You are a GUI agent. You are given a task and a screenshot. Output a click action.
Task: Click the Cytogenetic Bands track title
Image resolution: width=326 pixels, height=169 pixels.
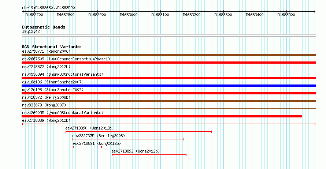(x=44, y=27)
